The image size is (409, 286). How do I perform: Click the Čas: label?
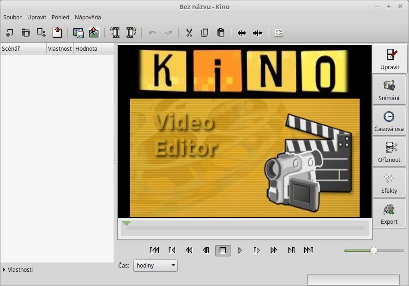point(124,266)
